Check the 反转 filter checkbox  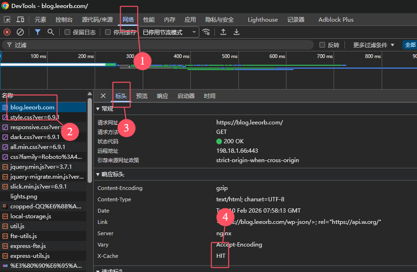[322, 45]
